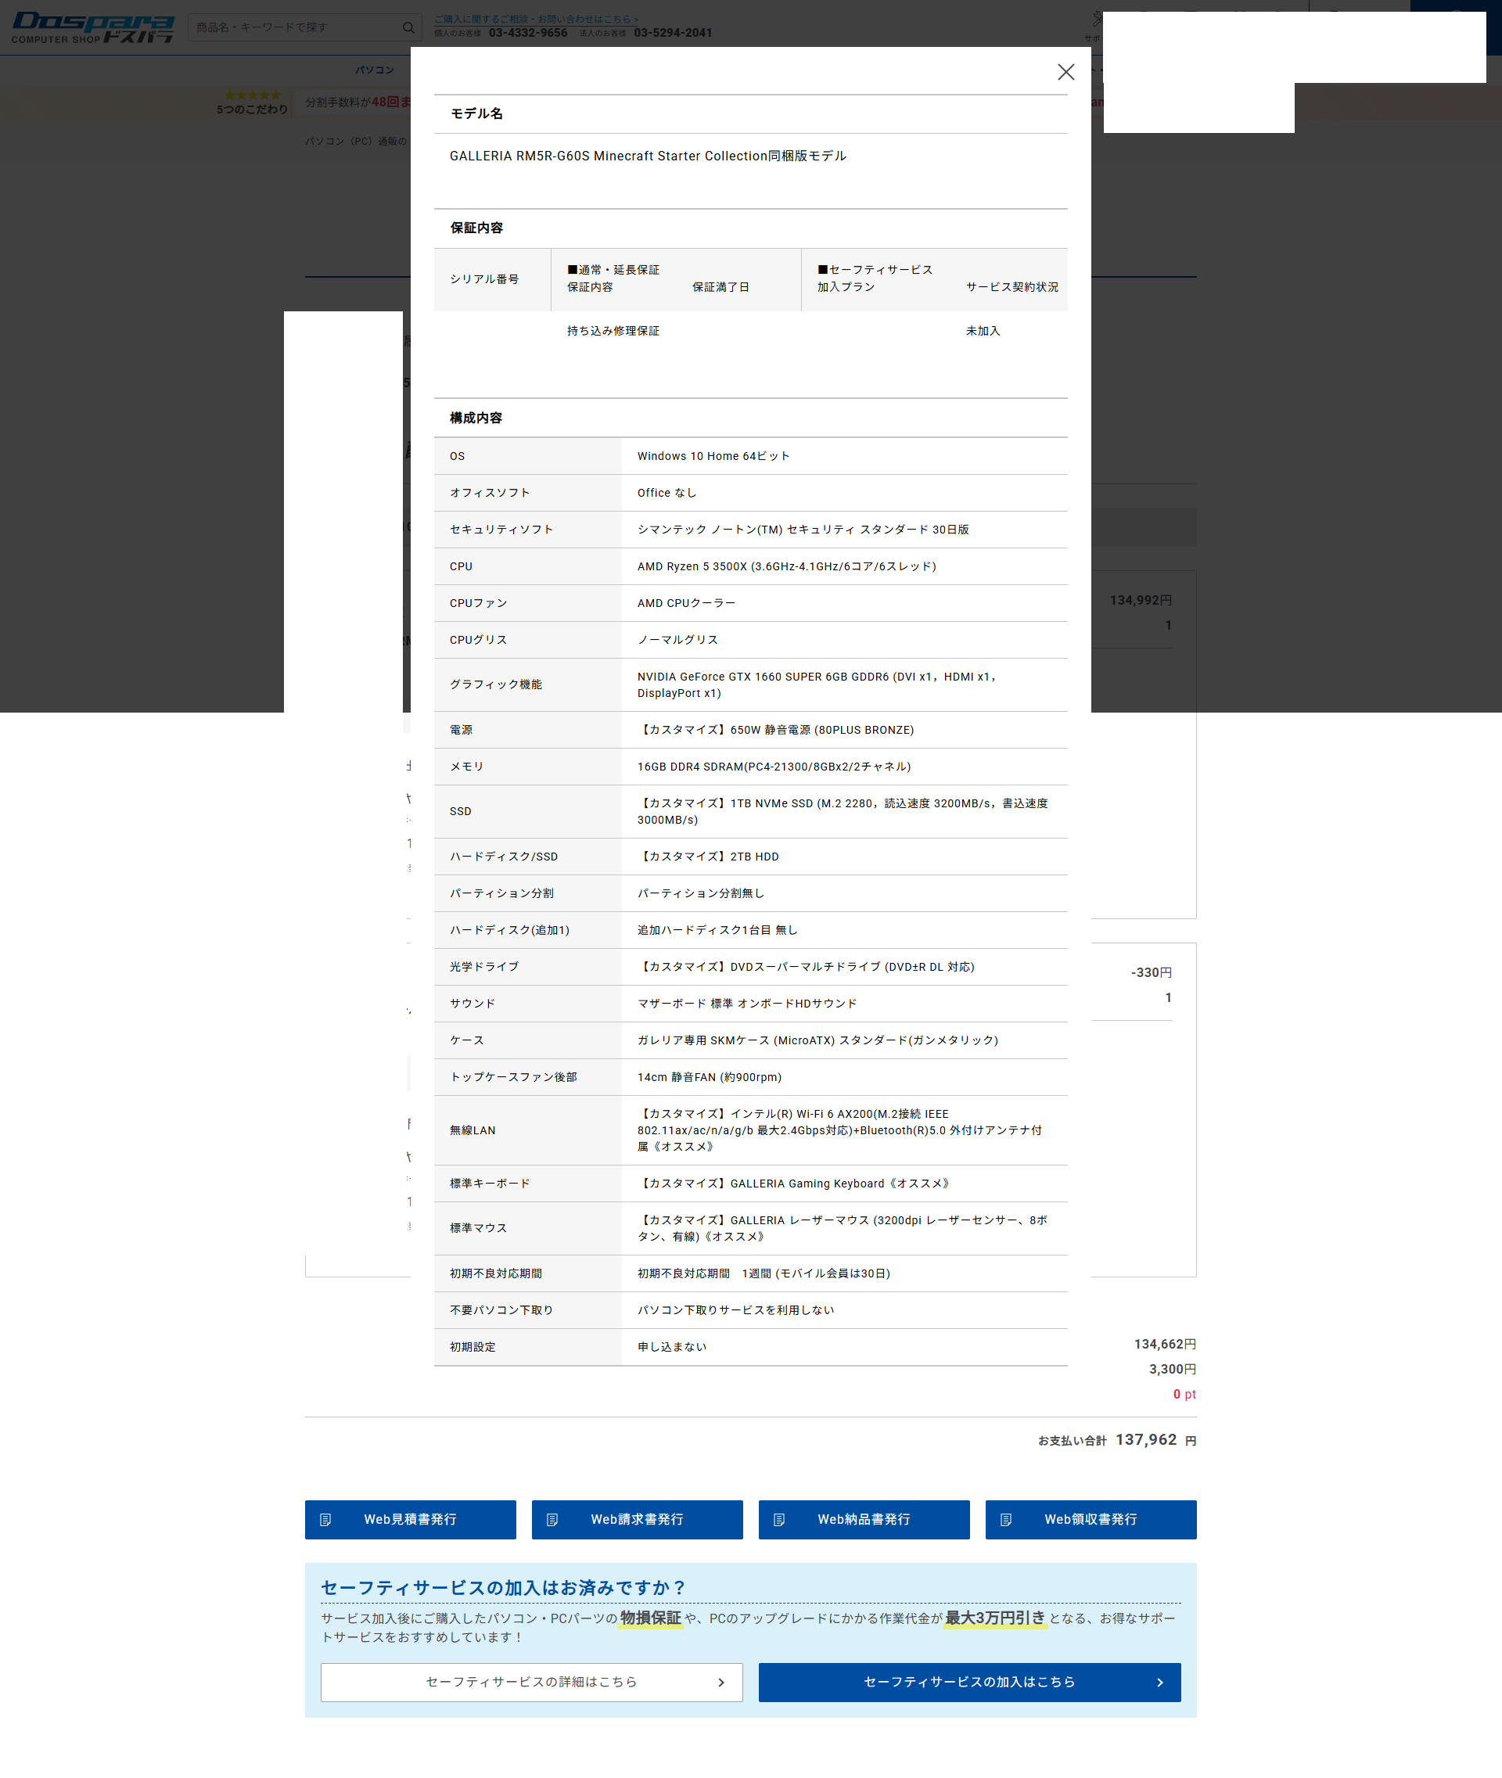Close the model details popup with X
The image size is (1502, 1778).
point(1065,73)
